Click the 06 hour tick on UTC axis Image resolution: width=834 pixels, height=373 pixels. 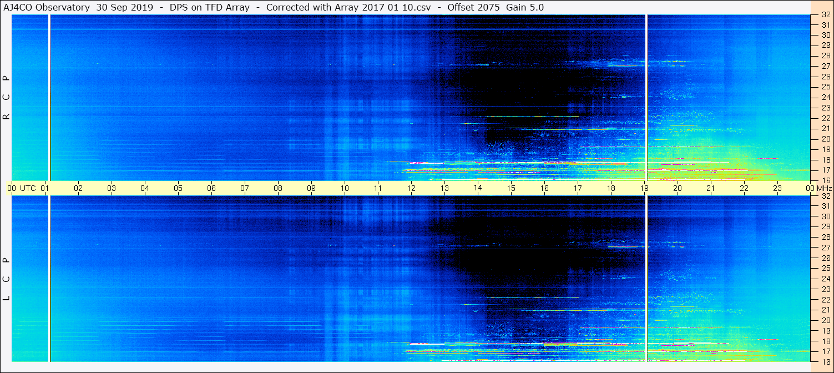pos(211,188)
